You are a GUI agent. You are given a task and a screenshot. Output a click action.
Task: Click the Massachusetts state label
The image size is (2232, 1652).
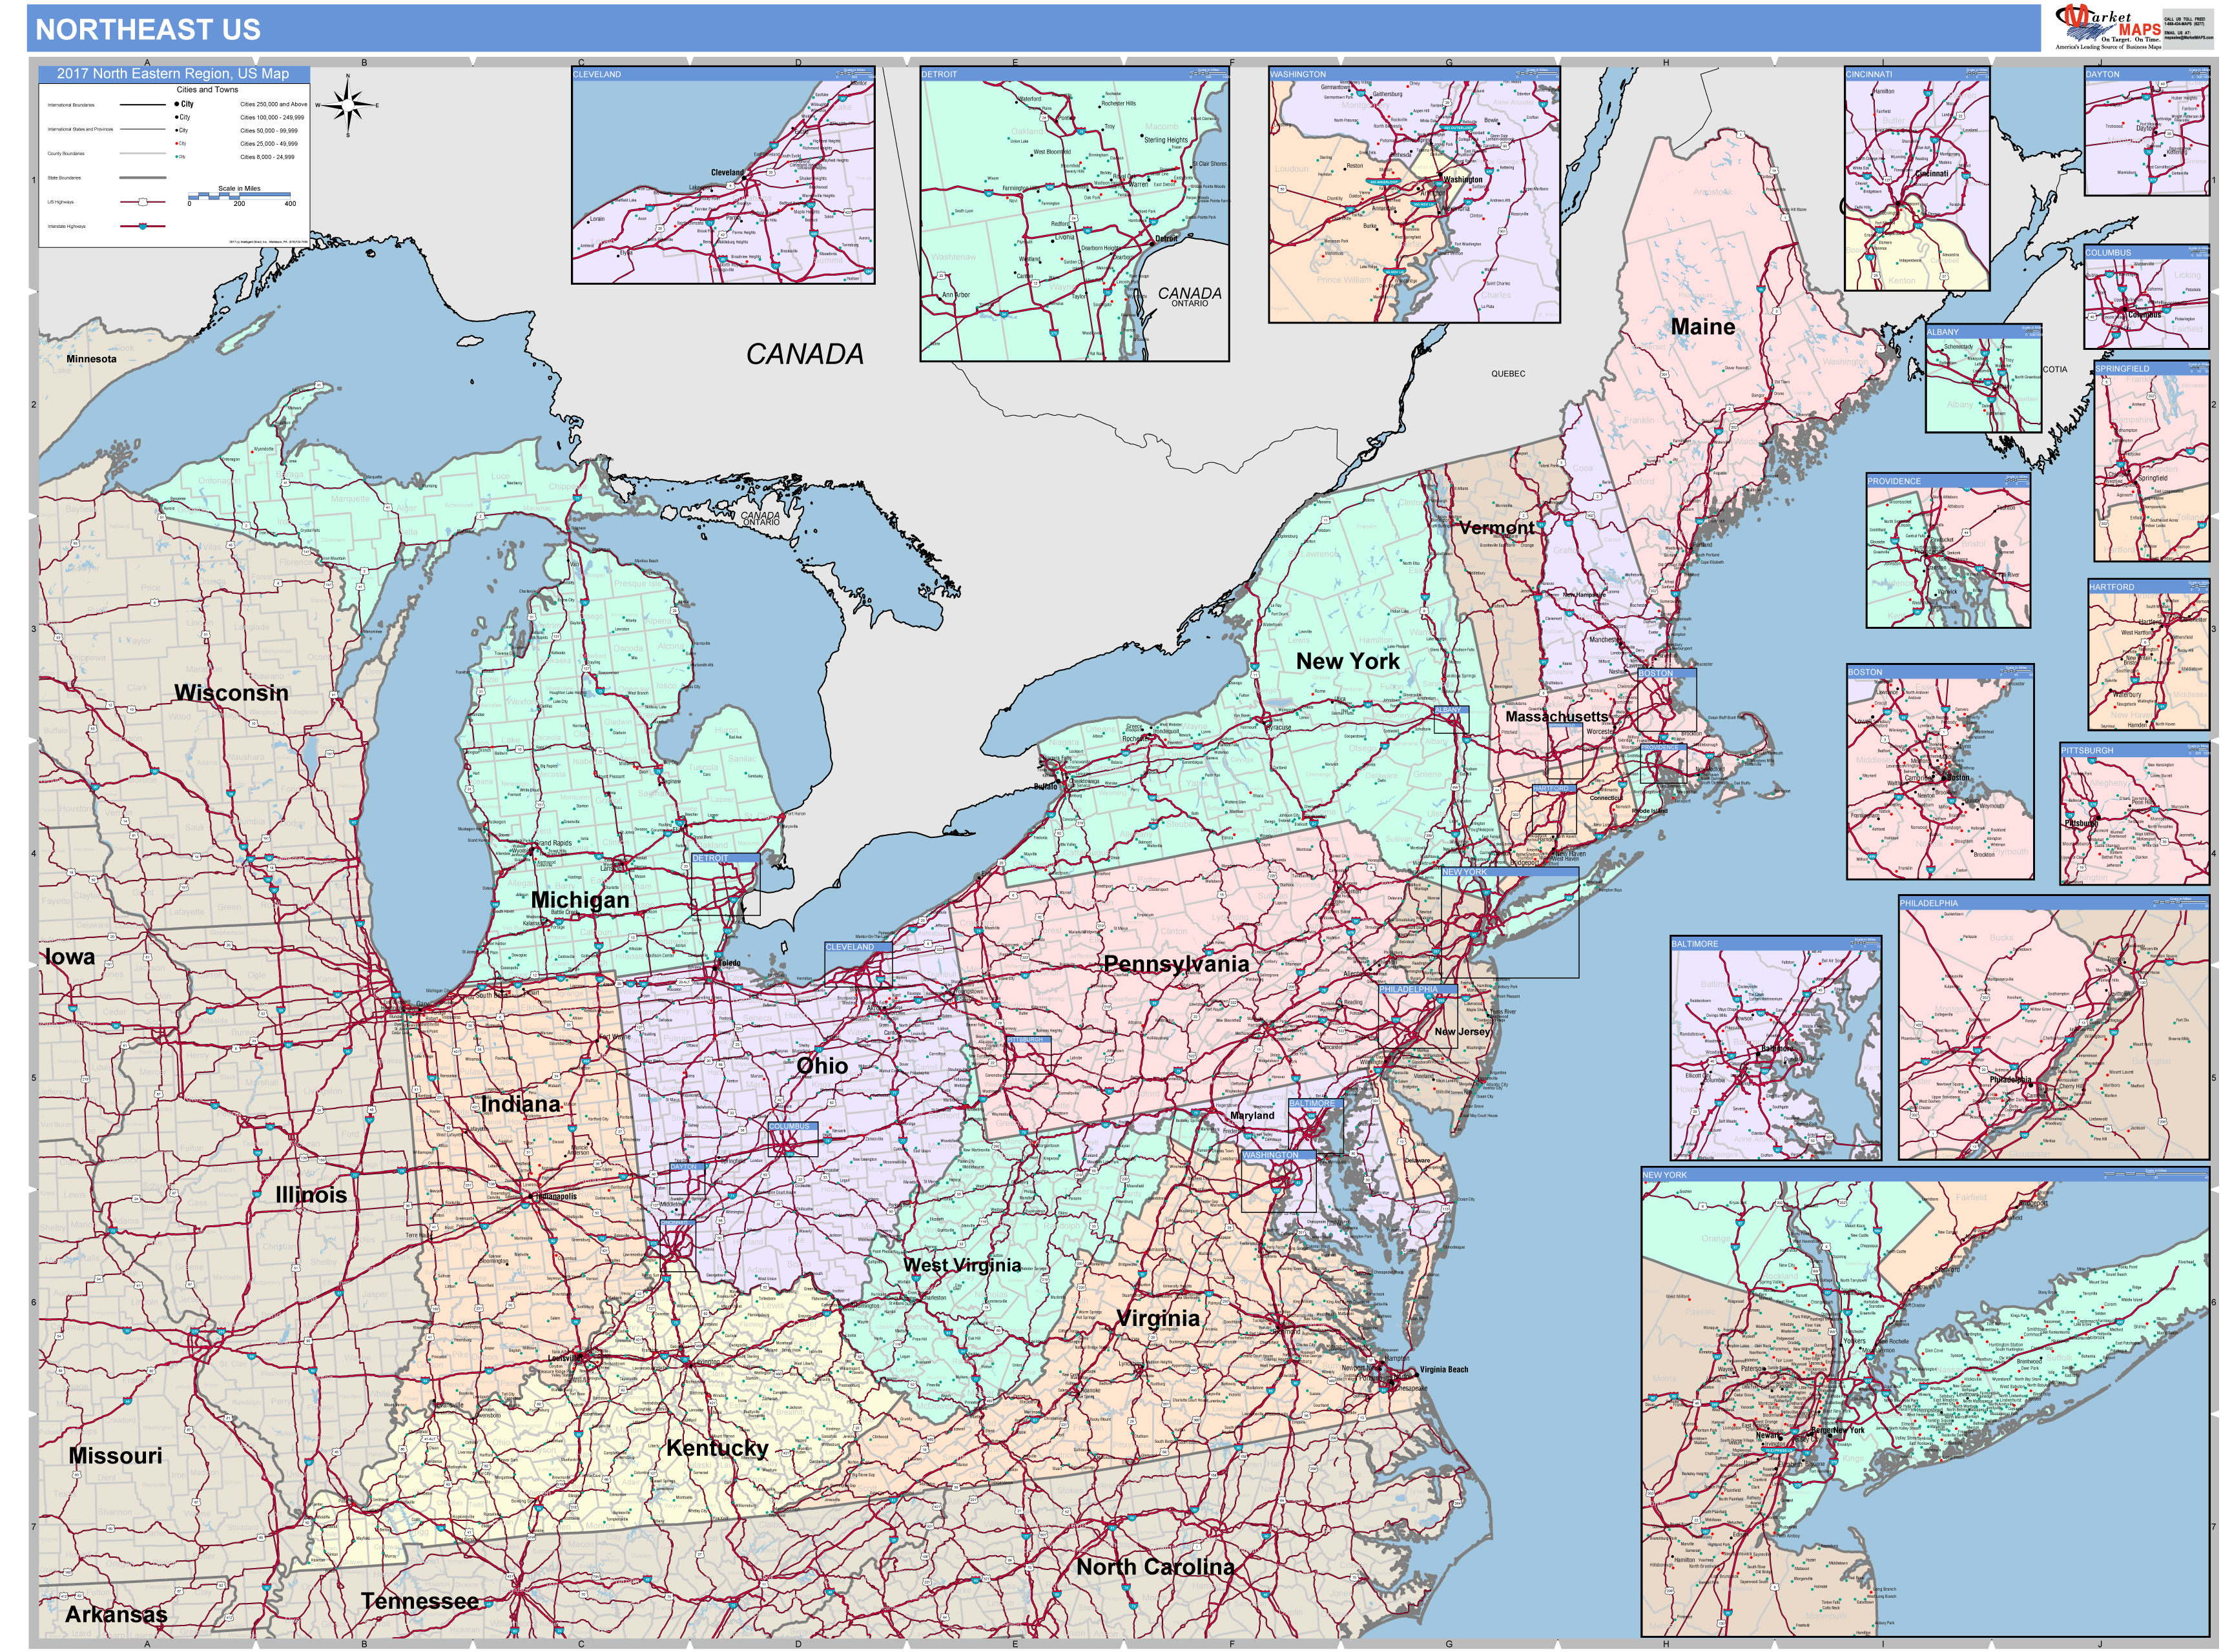pyautogui.click(x=1556, y=716)
